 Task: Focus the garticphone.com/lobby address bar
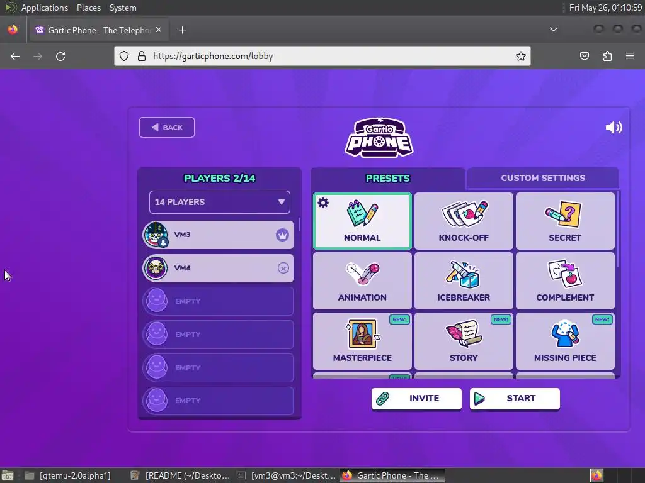[x=322, y=56]
